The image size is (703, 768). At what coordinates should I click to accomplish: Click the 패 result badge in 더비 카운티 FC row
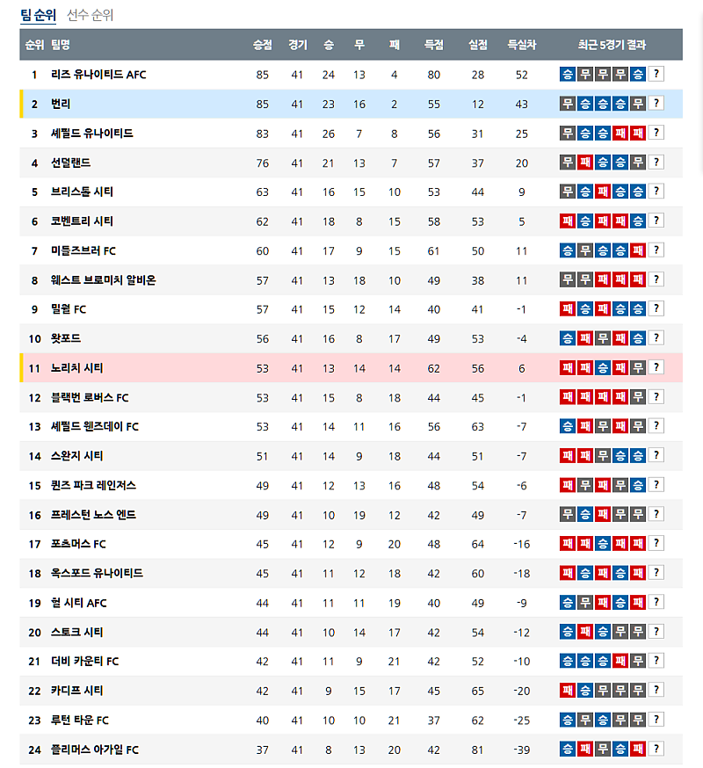click(620, 661)
